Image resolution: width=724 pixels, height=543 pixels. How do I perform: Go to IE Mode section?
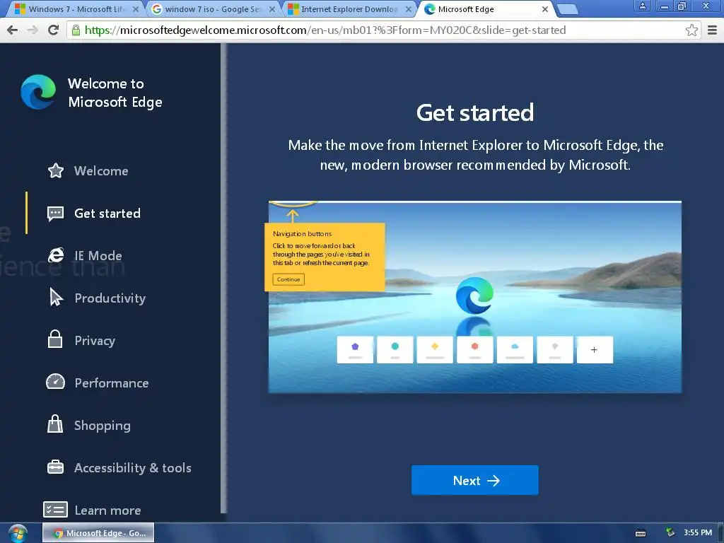[x=98, y=255]
